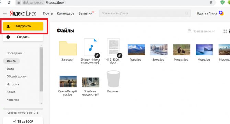Select the Горы.jpg thumbnail
This screenshot has width=230, height=124.
click(136, 50)
